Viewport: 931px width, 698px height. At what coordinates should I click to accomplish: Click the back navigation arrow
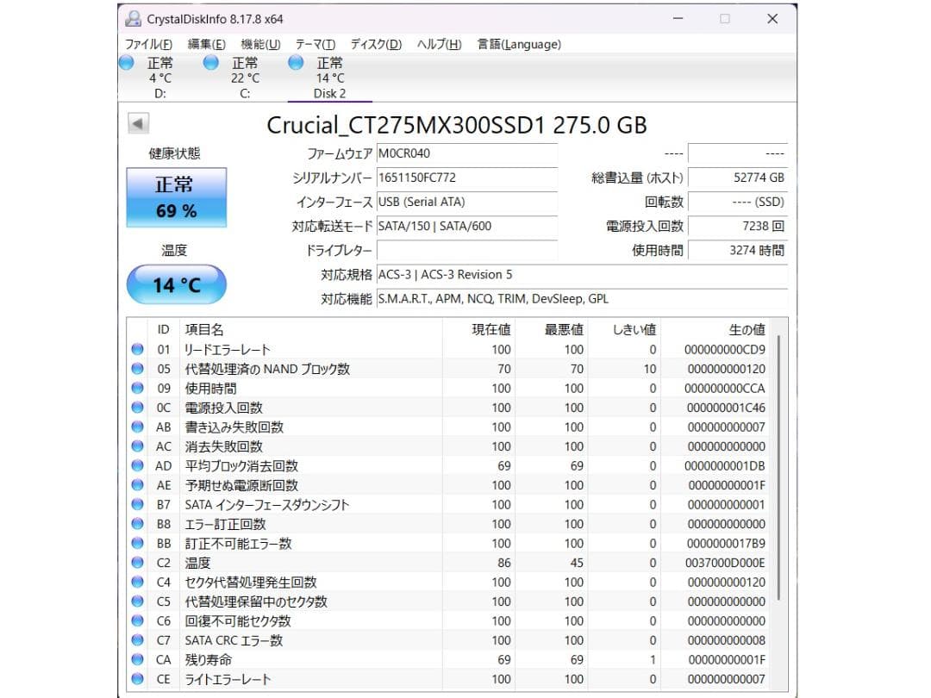138,124
